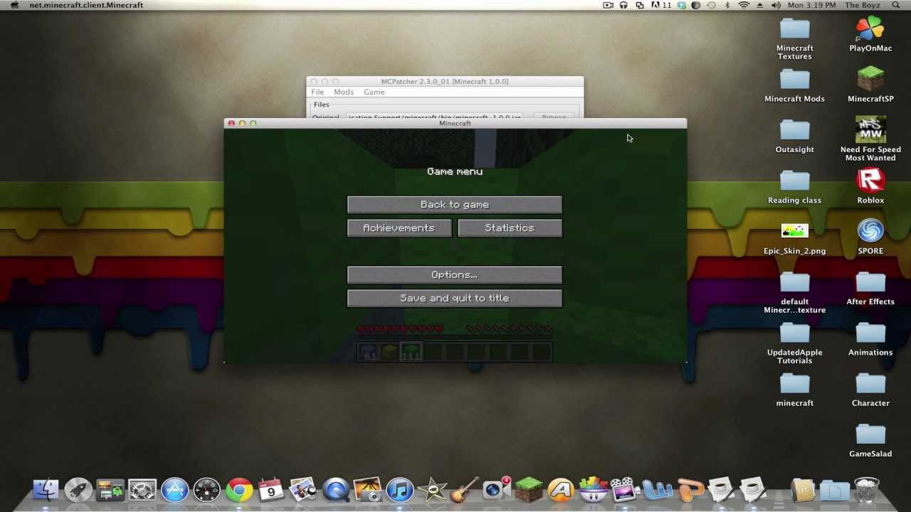Open the UpdatedApple Tutorials folder
911x512 pixels.
[794, 343]
